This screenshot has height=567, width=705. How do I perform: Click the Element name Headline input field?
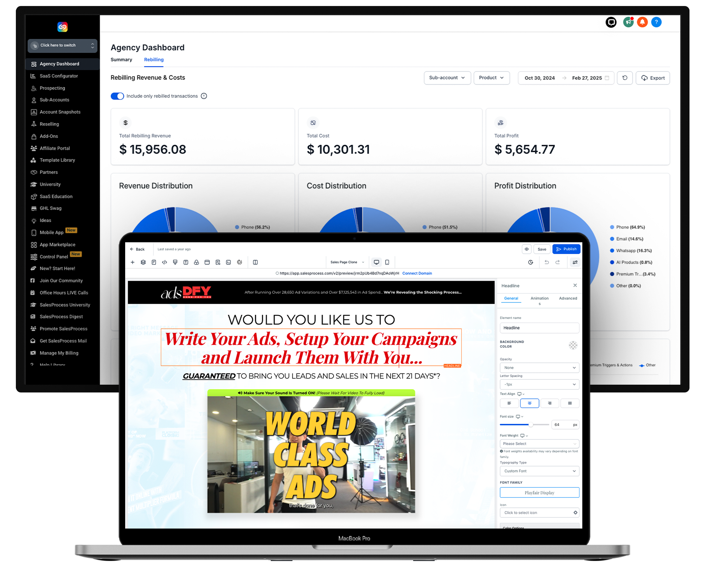539,328
